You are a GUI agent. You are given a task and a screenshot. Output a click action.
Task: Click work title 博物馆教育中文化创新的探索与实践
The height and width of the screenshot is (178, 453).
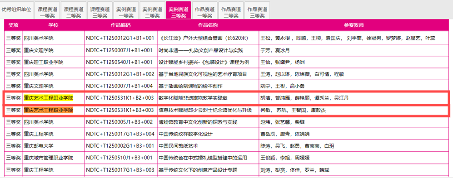(x=198, y=122)
